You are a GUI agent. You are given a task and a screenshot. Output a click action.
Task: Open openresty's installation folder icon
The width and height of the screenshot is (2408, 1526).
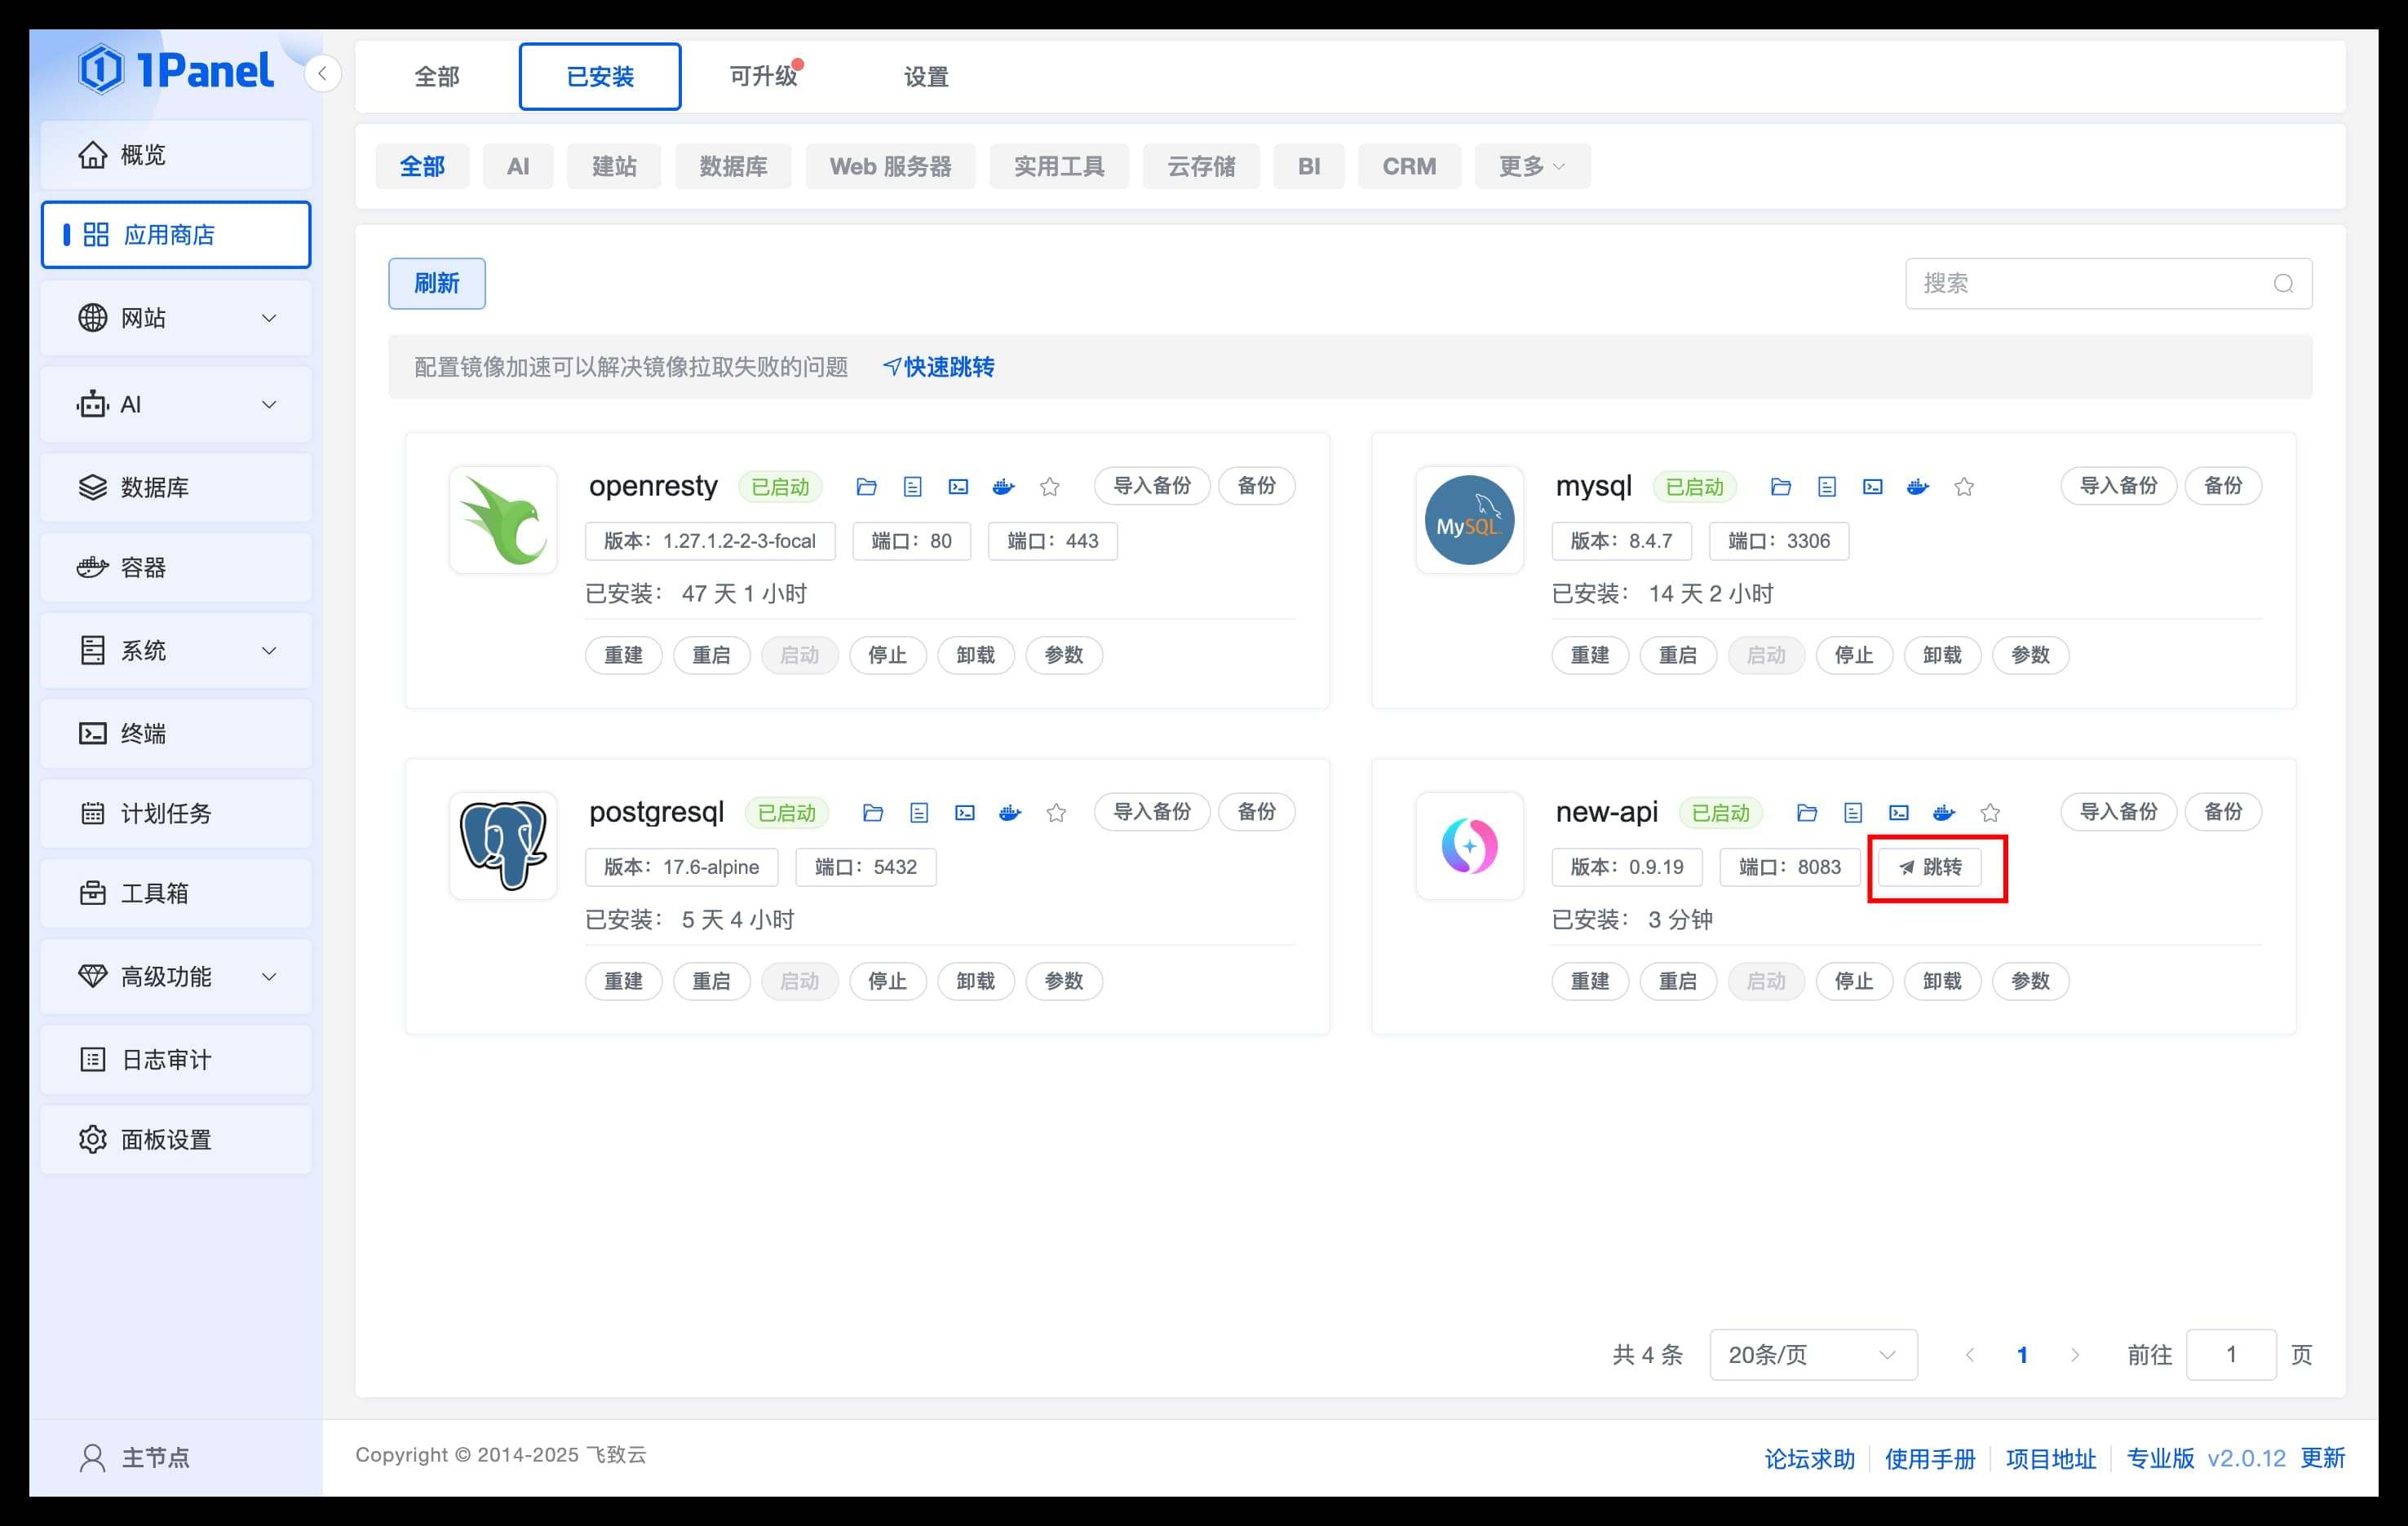866,487
